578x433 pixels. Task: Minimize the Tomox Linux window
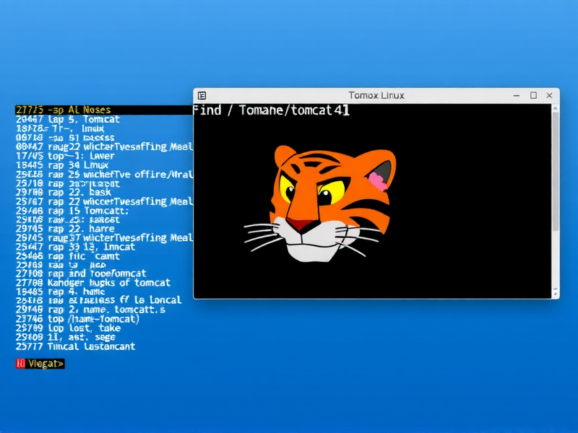coord(516,95)
